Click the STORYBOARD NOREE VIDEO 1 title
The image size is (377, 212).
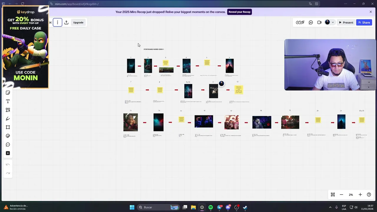coord(154,49)
